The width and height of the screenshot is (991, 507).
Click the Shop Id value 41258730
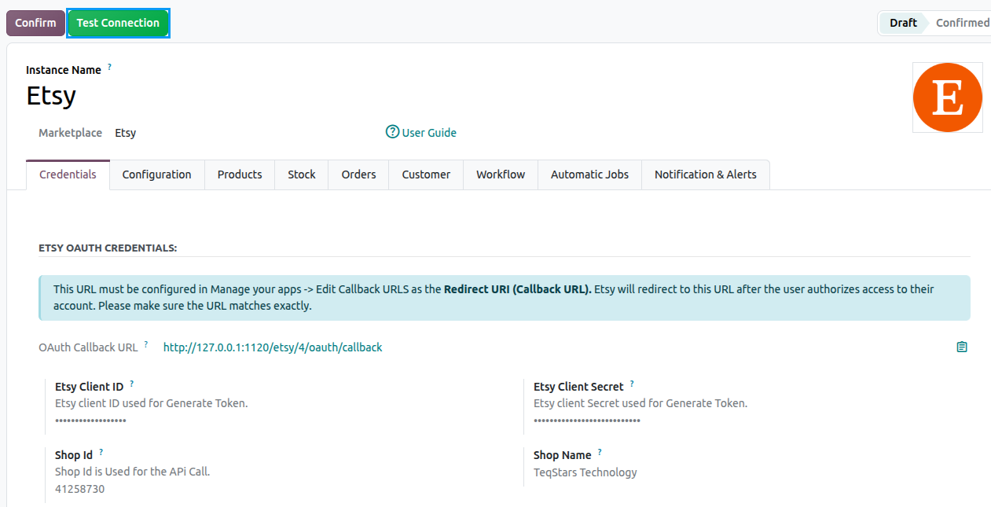pyautogui.click(x=79, y=489)
